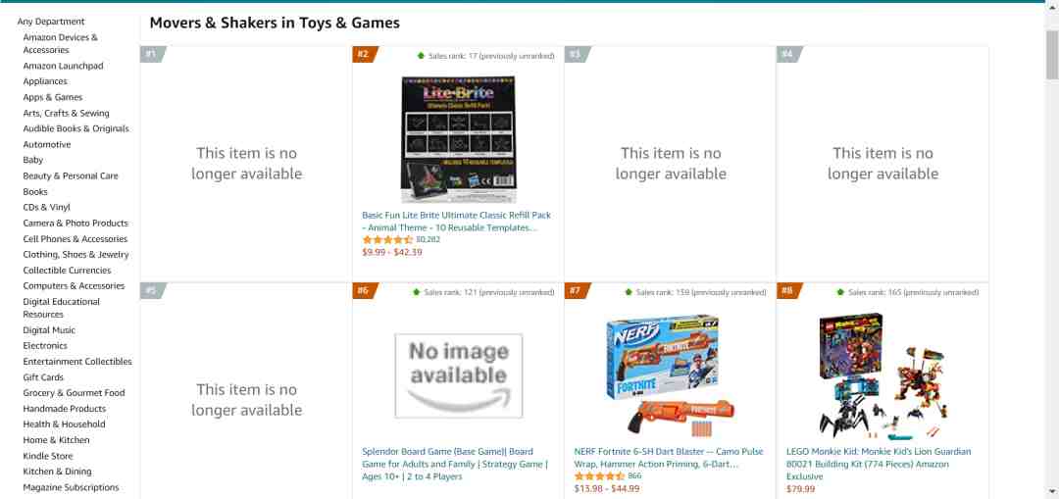The image size is (1059, 499).
Task: Click the star rating of NERF Fortnite blaster
Action: click(600, 476)
